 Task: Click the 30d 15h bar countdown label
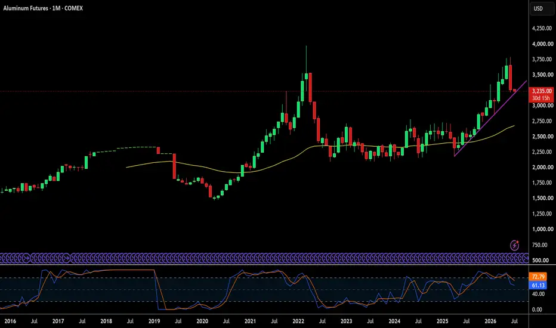pyautogui.click(x=540, y=98)
